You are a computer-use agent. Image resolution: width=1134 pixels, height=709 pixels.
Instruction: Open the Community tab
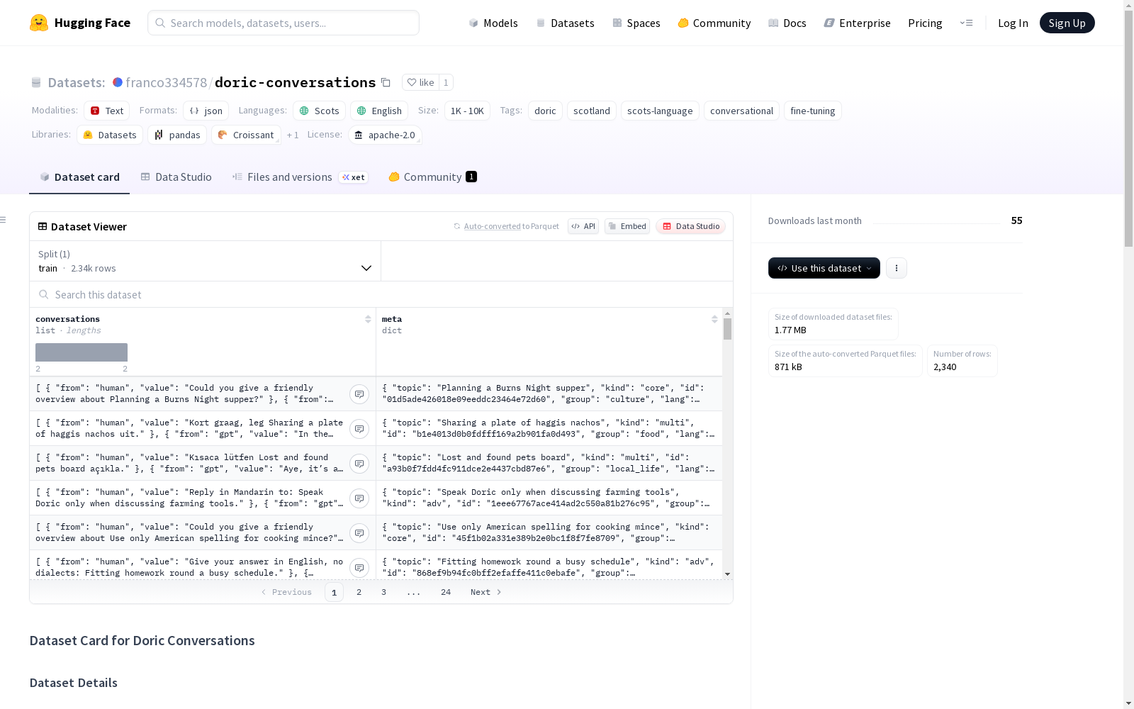(x=432, y=177)
